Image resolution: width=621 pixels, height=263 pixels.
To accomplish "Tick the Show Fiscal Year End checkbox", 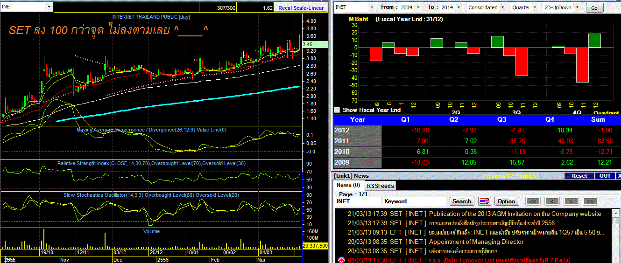I will (x=337, y=110).
